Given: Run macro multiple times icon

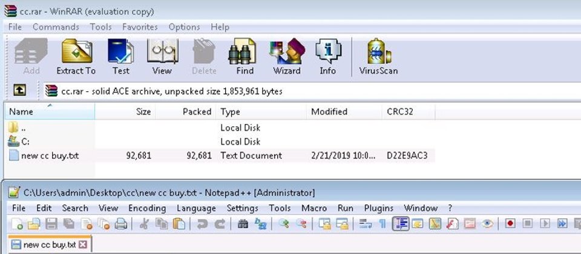Looking at the screenshot, I should click(562, 224).
